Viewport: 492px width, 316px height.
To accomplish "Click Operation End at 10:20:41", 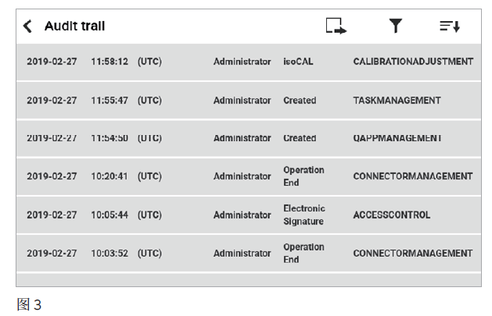I will click(x=303, y=176).
